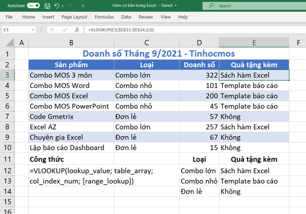
Task: Open the File menu
Action: (9, 17)
